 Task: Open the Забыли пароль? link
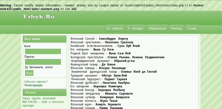pyautogui.click(x=36, y=82)
